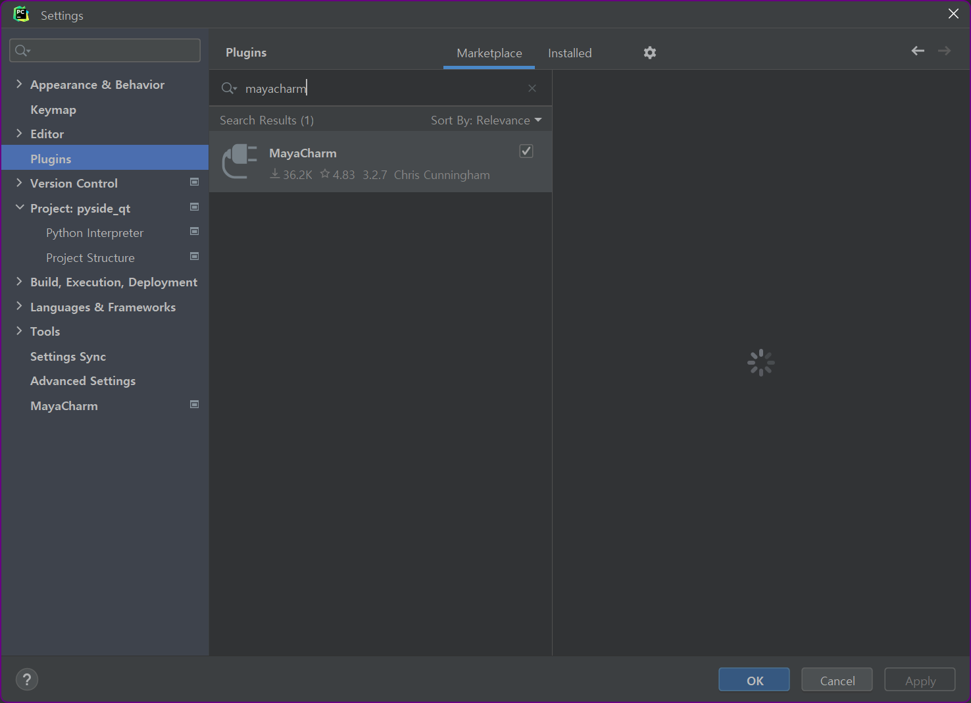
Task: Expand Languages & Frameworks section
Action: [19, 307]
